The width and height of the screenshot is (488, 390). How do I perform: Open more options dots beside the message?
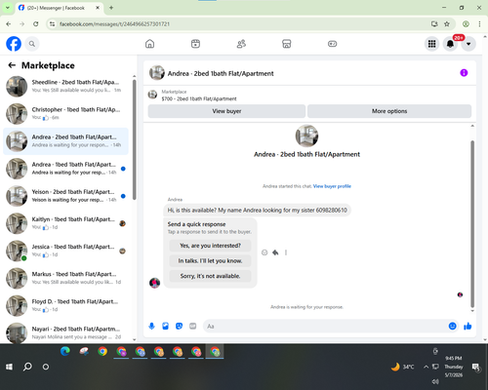[x=286, y=253]
